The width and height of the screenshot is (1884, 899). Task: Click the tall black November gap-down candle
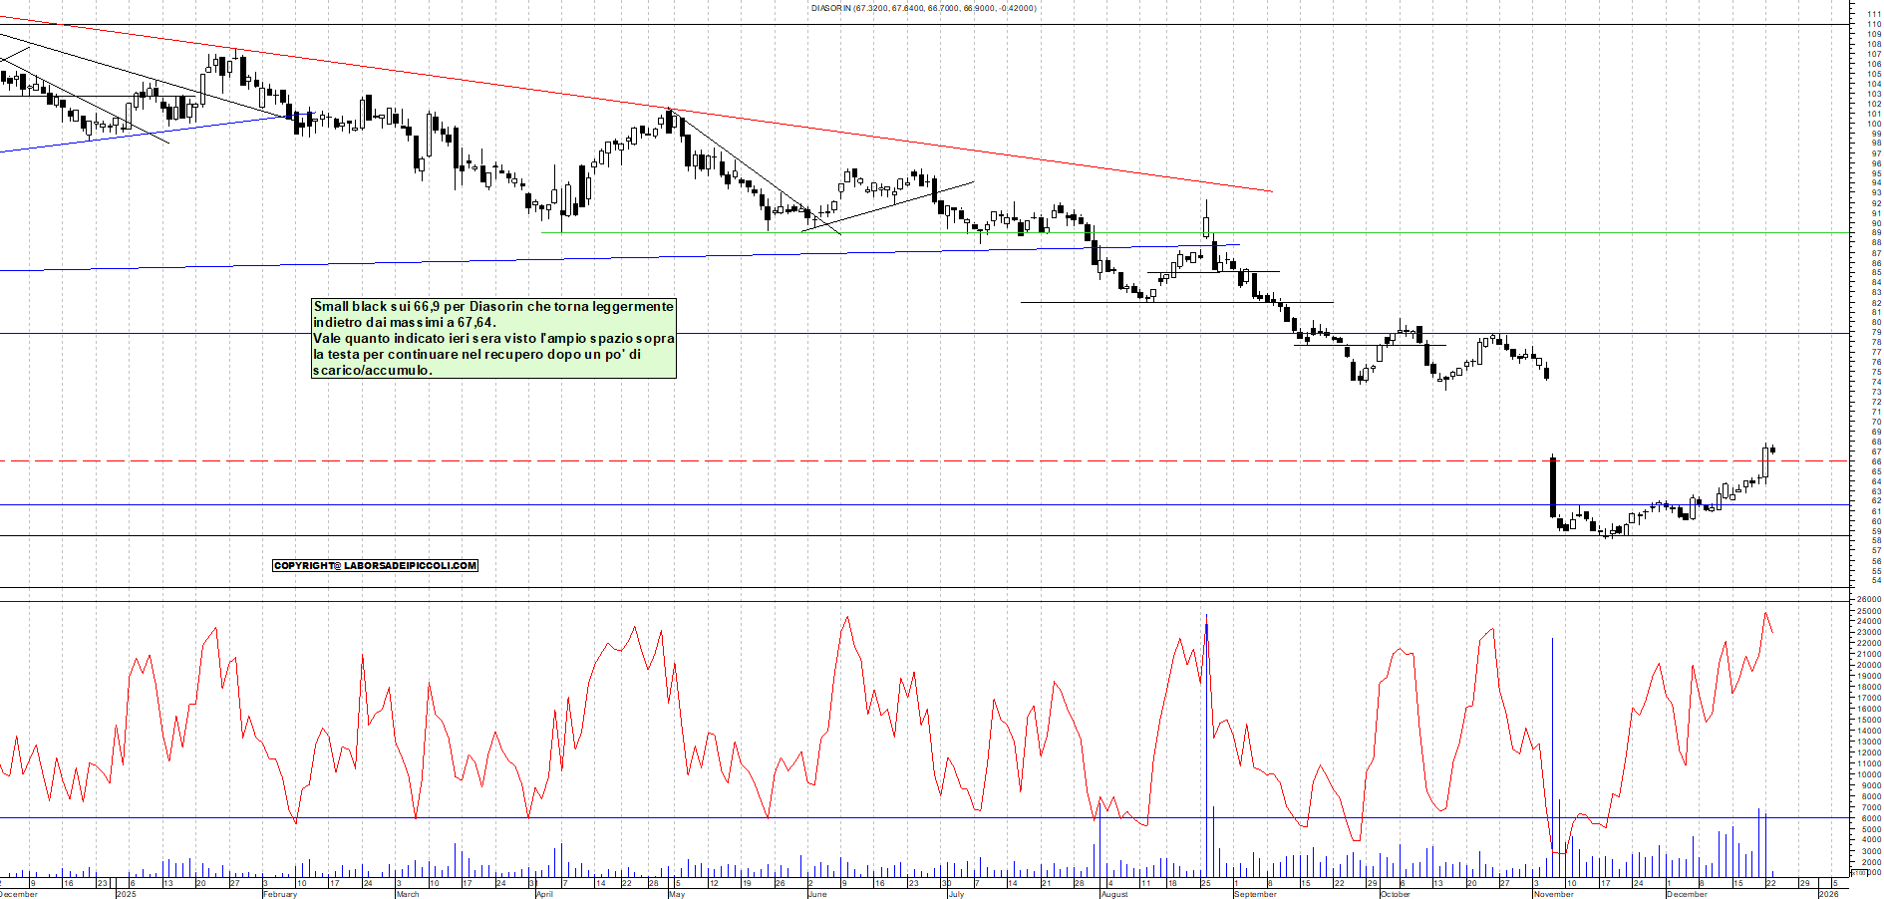pyautogui.click(x=1553, y=486)
